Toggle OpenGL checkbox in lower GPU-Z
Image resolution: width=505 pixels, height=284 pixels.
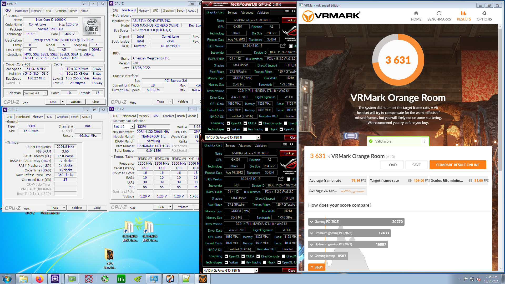tap(279, 262)
